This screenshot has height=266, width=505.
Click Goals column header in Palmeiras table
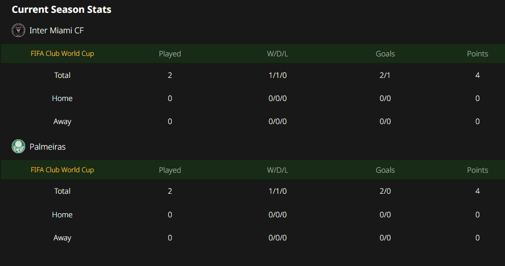[x=385, y=170]
